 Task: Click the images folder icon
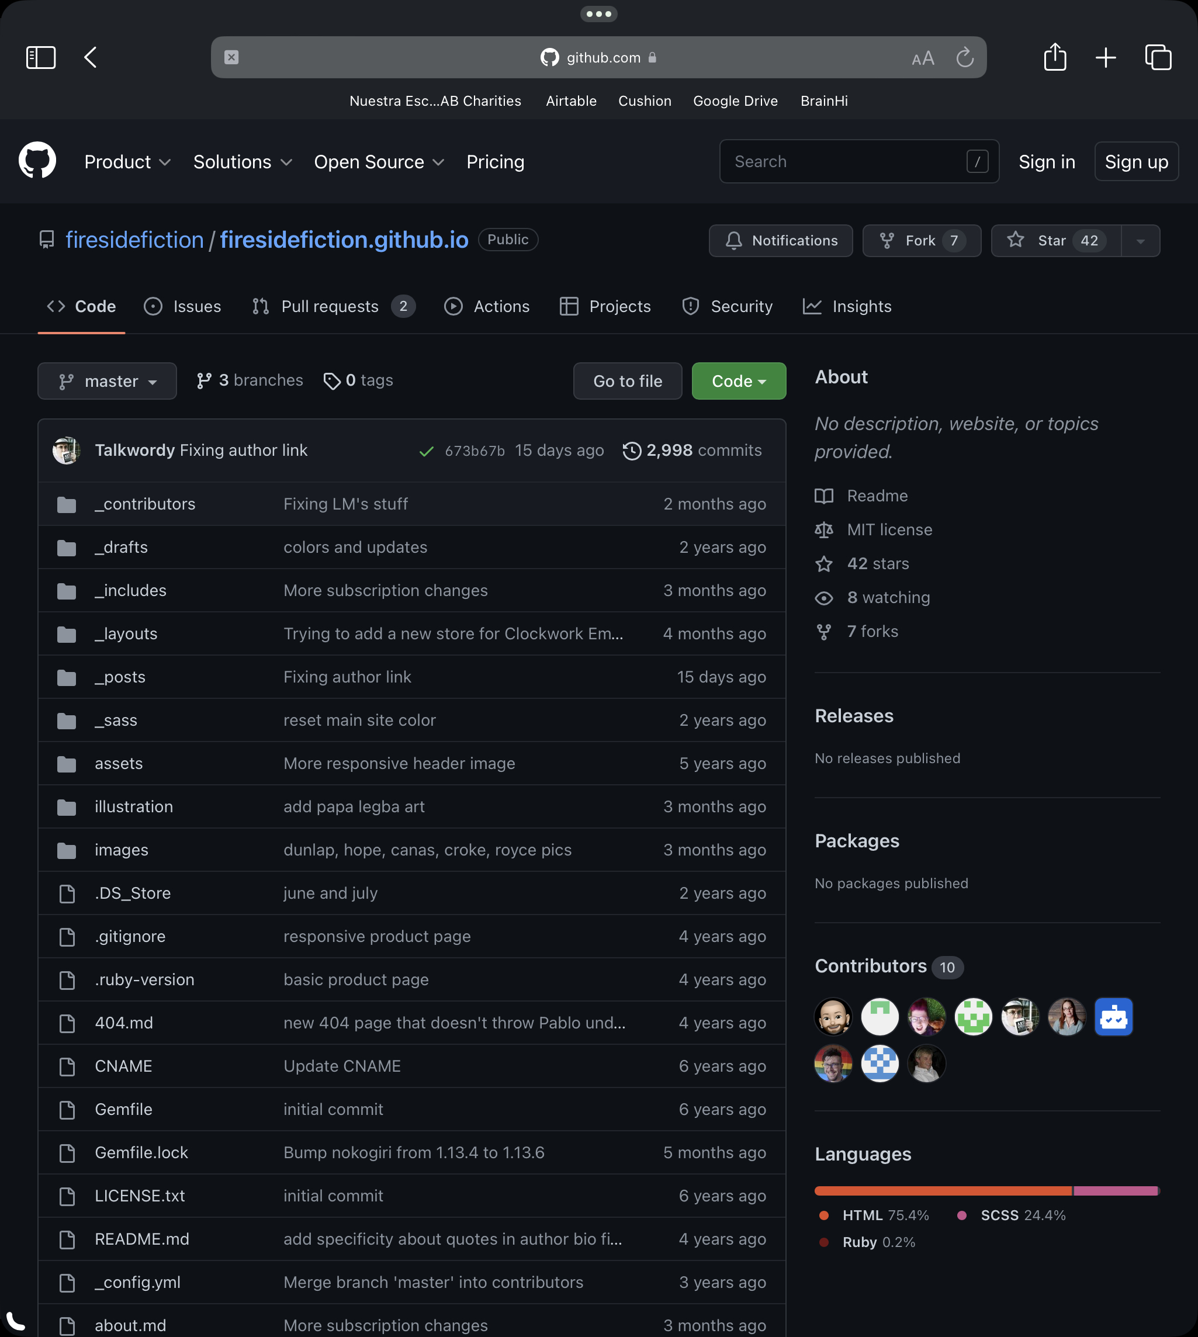pyautogui.click(x=67, y=850)
